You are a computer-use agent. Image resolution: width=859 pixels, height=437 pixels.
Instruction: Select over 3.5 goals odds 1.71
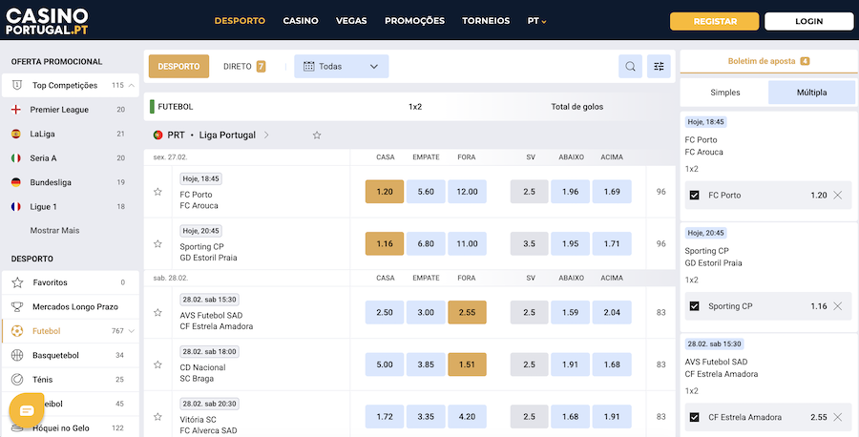pyautogui.click(x=612, y=243)
